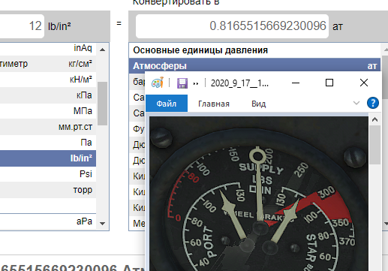Open Paint help question mark icon

(373, 103)
